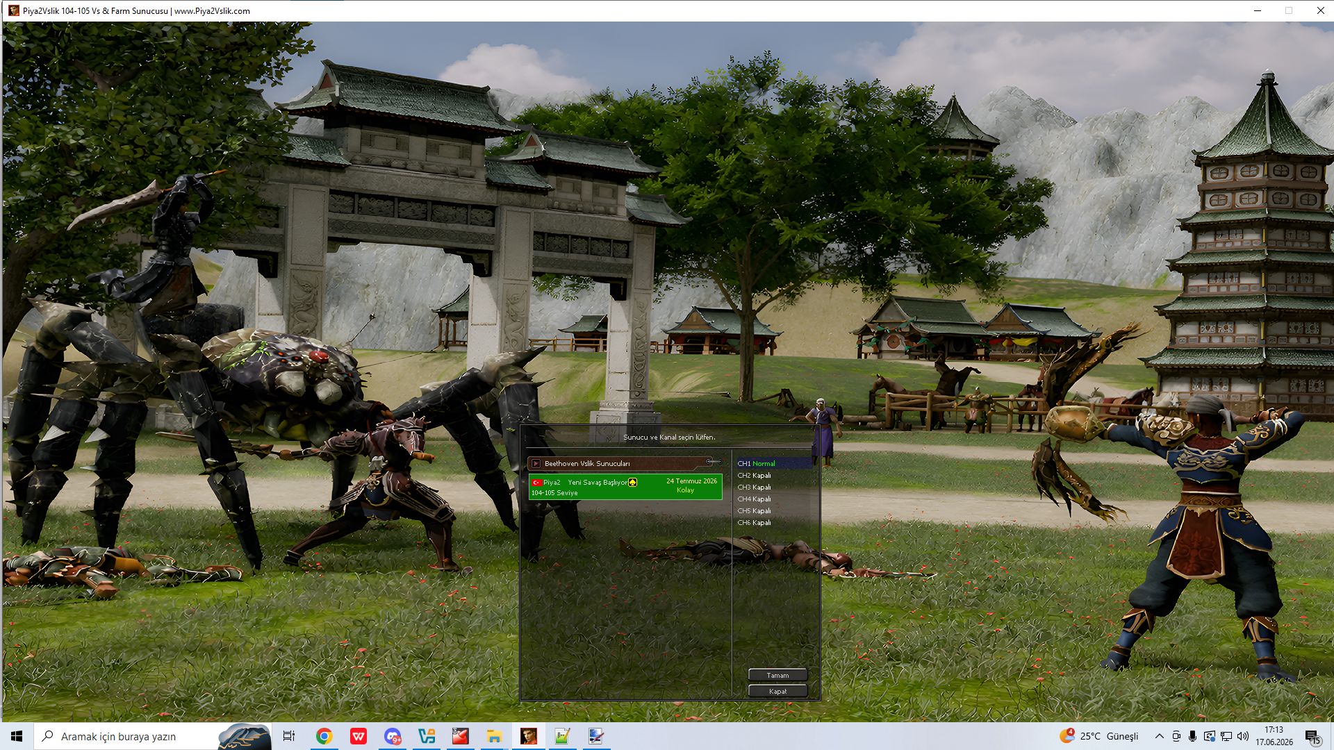Open Google Chrome from the taskbar
Viewport: 1334px width, 750px height.
[324, 736]
